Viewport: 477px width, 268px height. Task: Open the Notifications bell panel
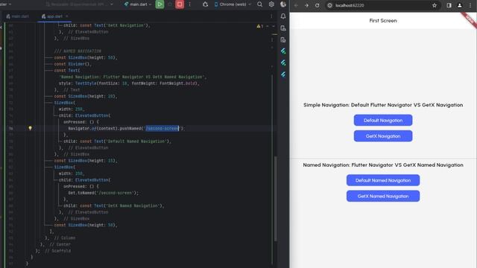click(x=283, y=16)
